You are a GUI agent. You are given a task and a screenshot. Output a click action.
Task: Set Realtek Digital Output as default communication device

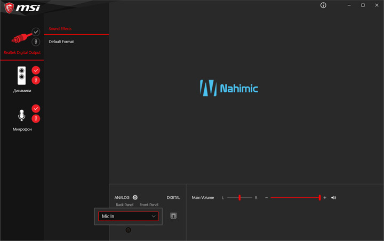[x=36, y=42]
